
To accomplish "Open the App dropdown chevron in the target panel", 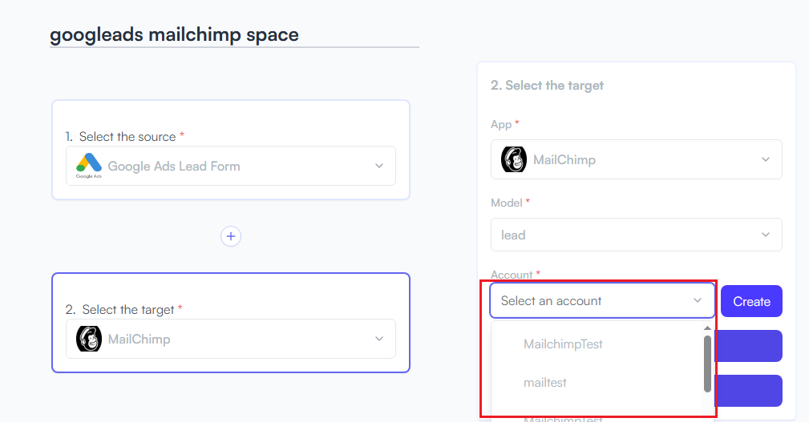I will [766, 159].
